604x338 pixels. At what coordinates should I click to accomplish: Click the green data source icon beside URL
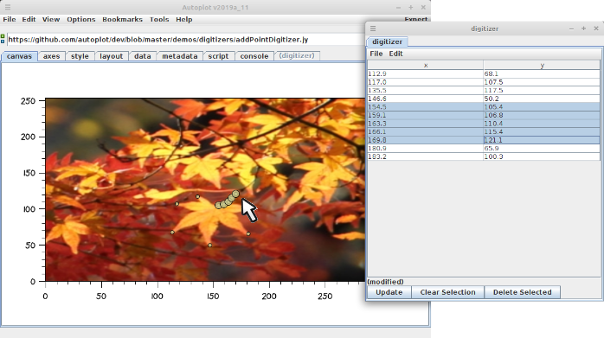(3, 39)
